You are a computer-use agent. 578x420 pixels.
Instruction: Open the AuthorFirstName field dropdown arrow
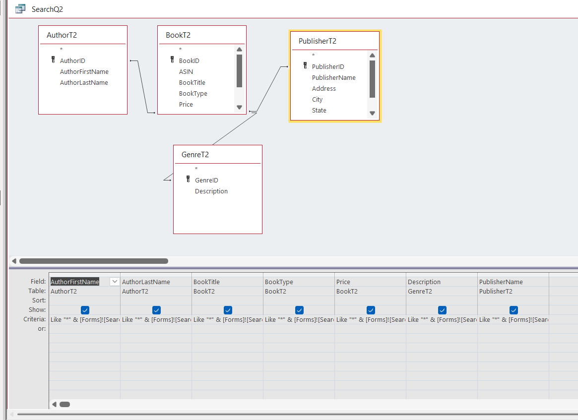pyautogui.click(x=115, y=282)
